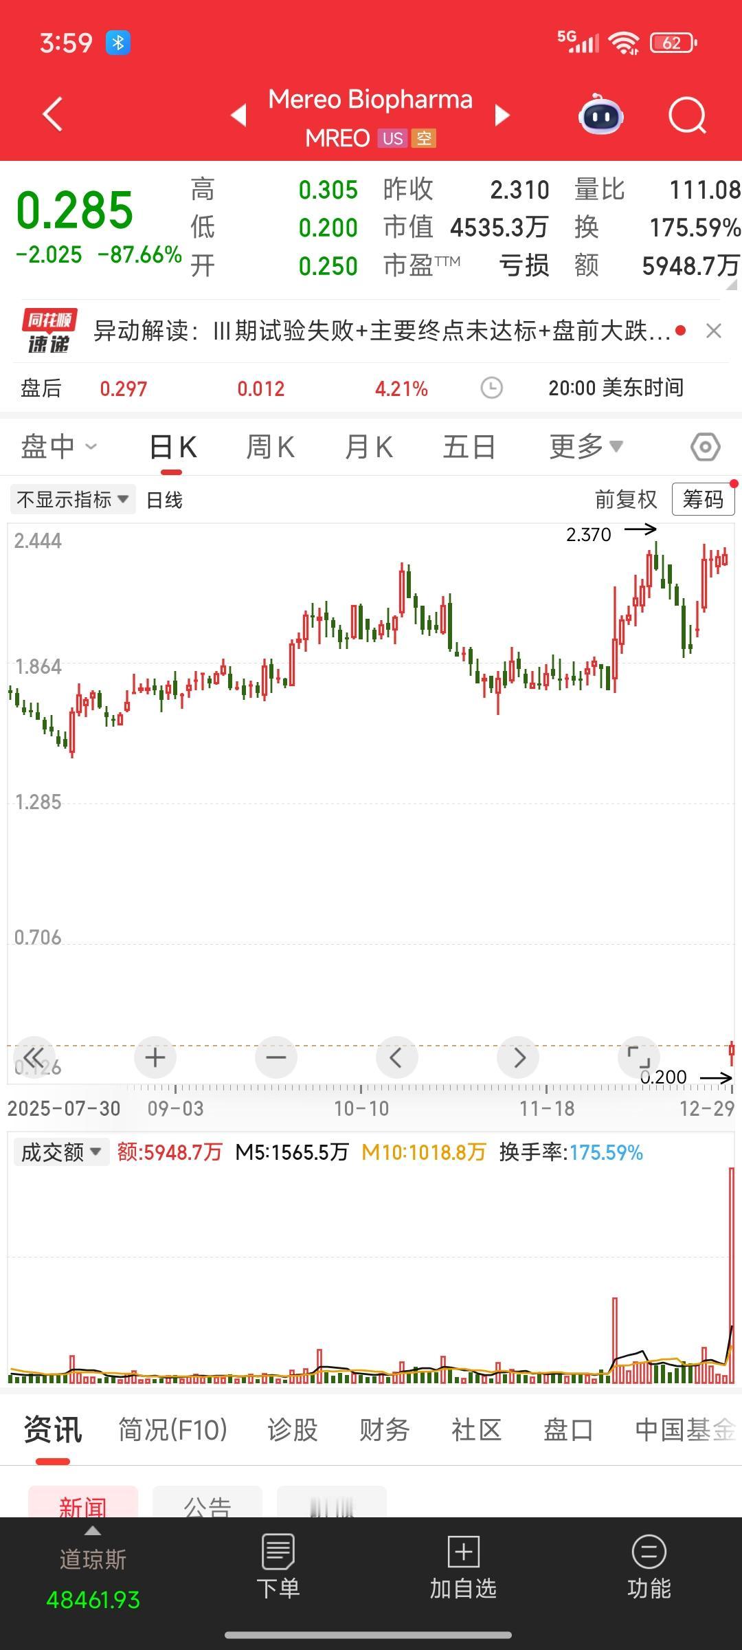
Task: Tap the current price 0.285
Action: [74, 210]
